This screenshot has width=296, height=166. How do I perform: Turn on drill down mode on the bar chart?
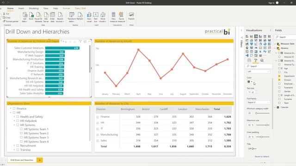pyautogui.click(x=66, y=41)
